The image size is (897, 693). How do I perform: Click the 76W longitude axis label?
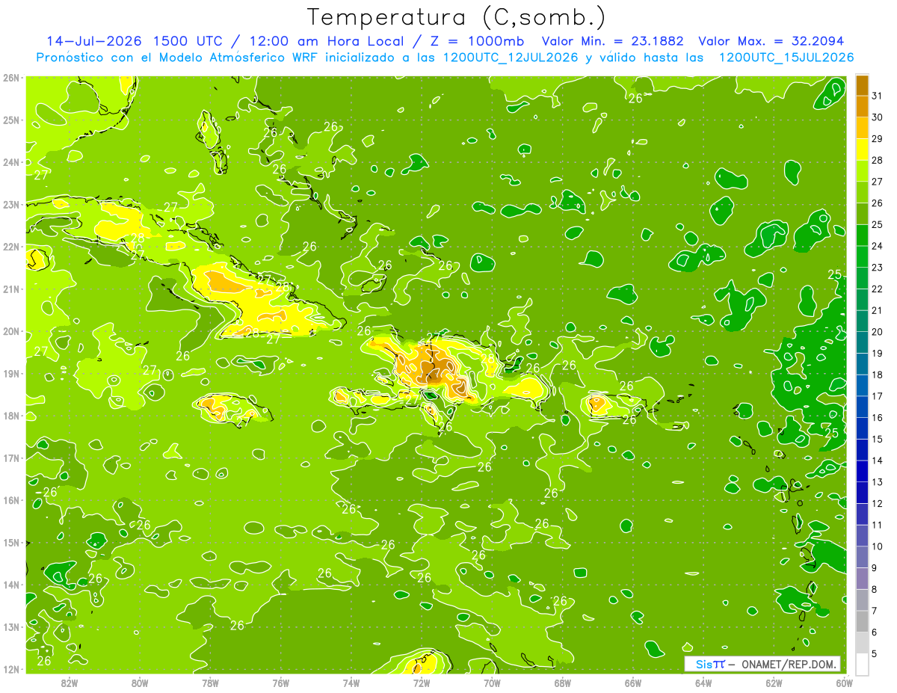(x=280, y=683)
